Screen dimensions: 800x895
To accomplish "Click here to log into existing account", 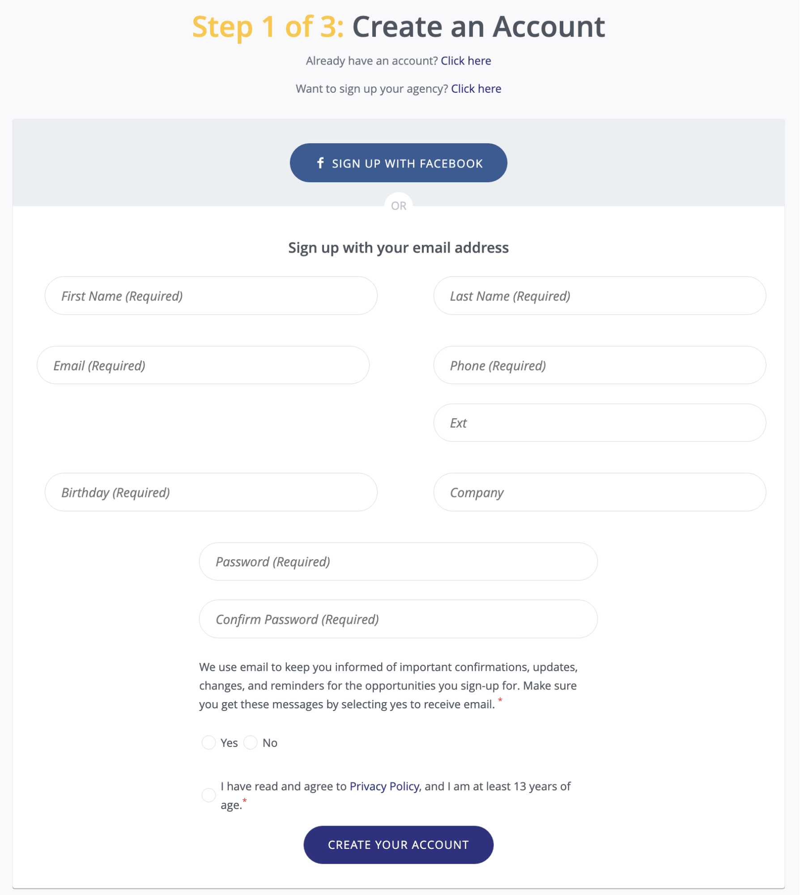I will tap(466, 61).
